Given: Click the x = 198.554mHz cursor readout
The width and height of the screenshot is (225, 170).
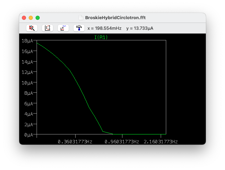Looking at the screenshot, I should [x=105, y=28].
